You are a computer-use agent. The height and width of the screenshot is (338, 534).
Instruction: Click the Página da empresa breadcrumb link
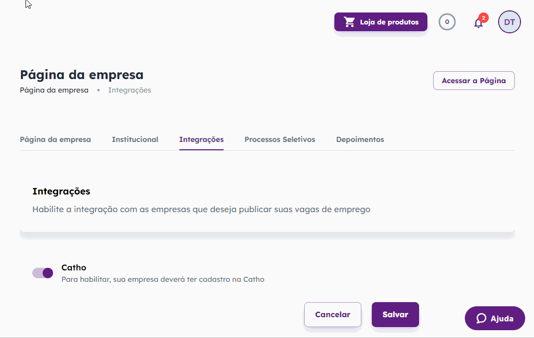54,90
